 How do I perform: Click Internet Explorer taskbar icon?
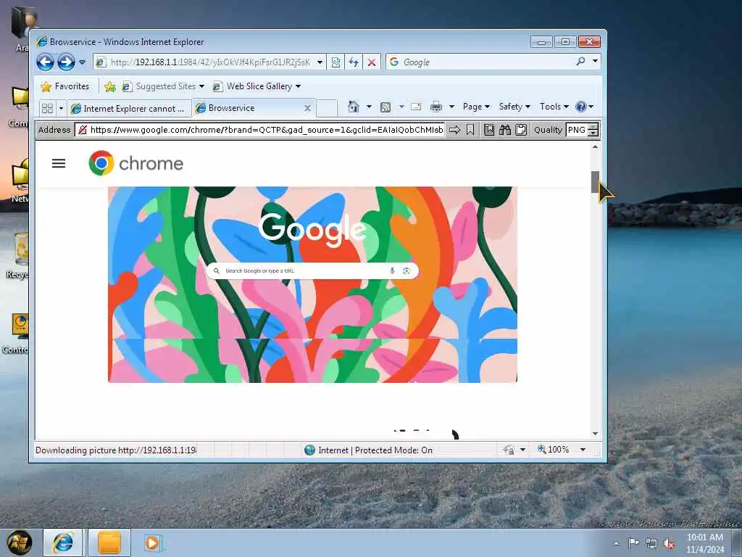click(63, 542)
